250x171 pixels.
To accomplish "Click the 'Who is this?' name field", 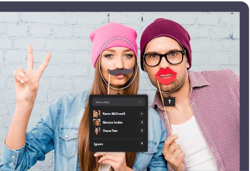I will click(118, 102).
